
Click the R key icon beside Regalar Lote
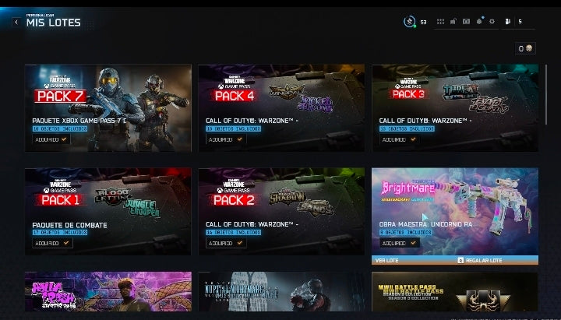pyautogui.click(x=460, y=260)
